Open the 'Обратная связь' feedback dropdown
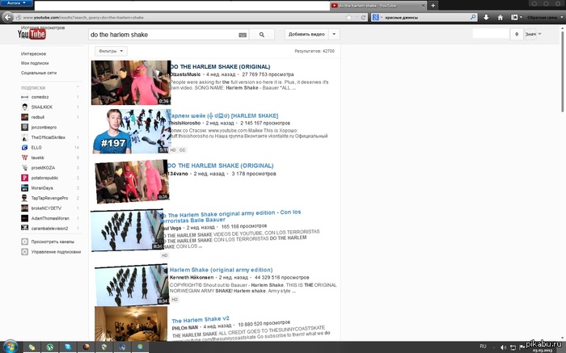The image size is (566, 353). pyautogui.click(x=545, y=17)
